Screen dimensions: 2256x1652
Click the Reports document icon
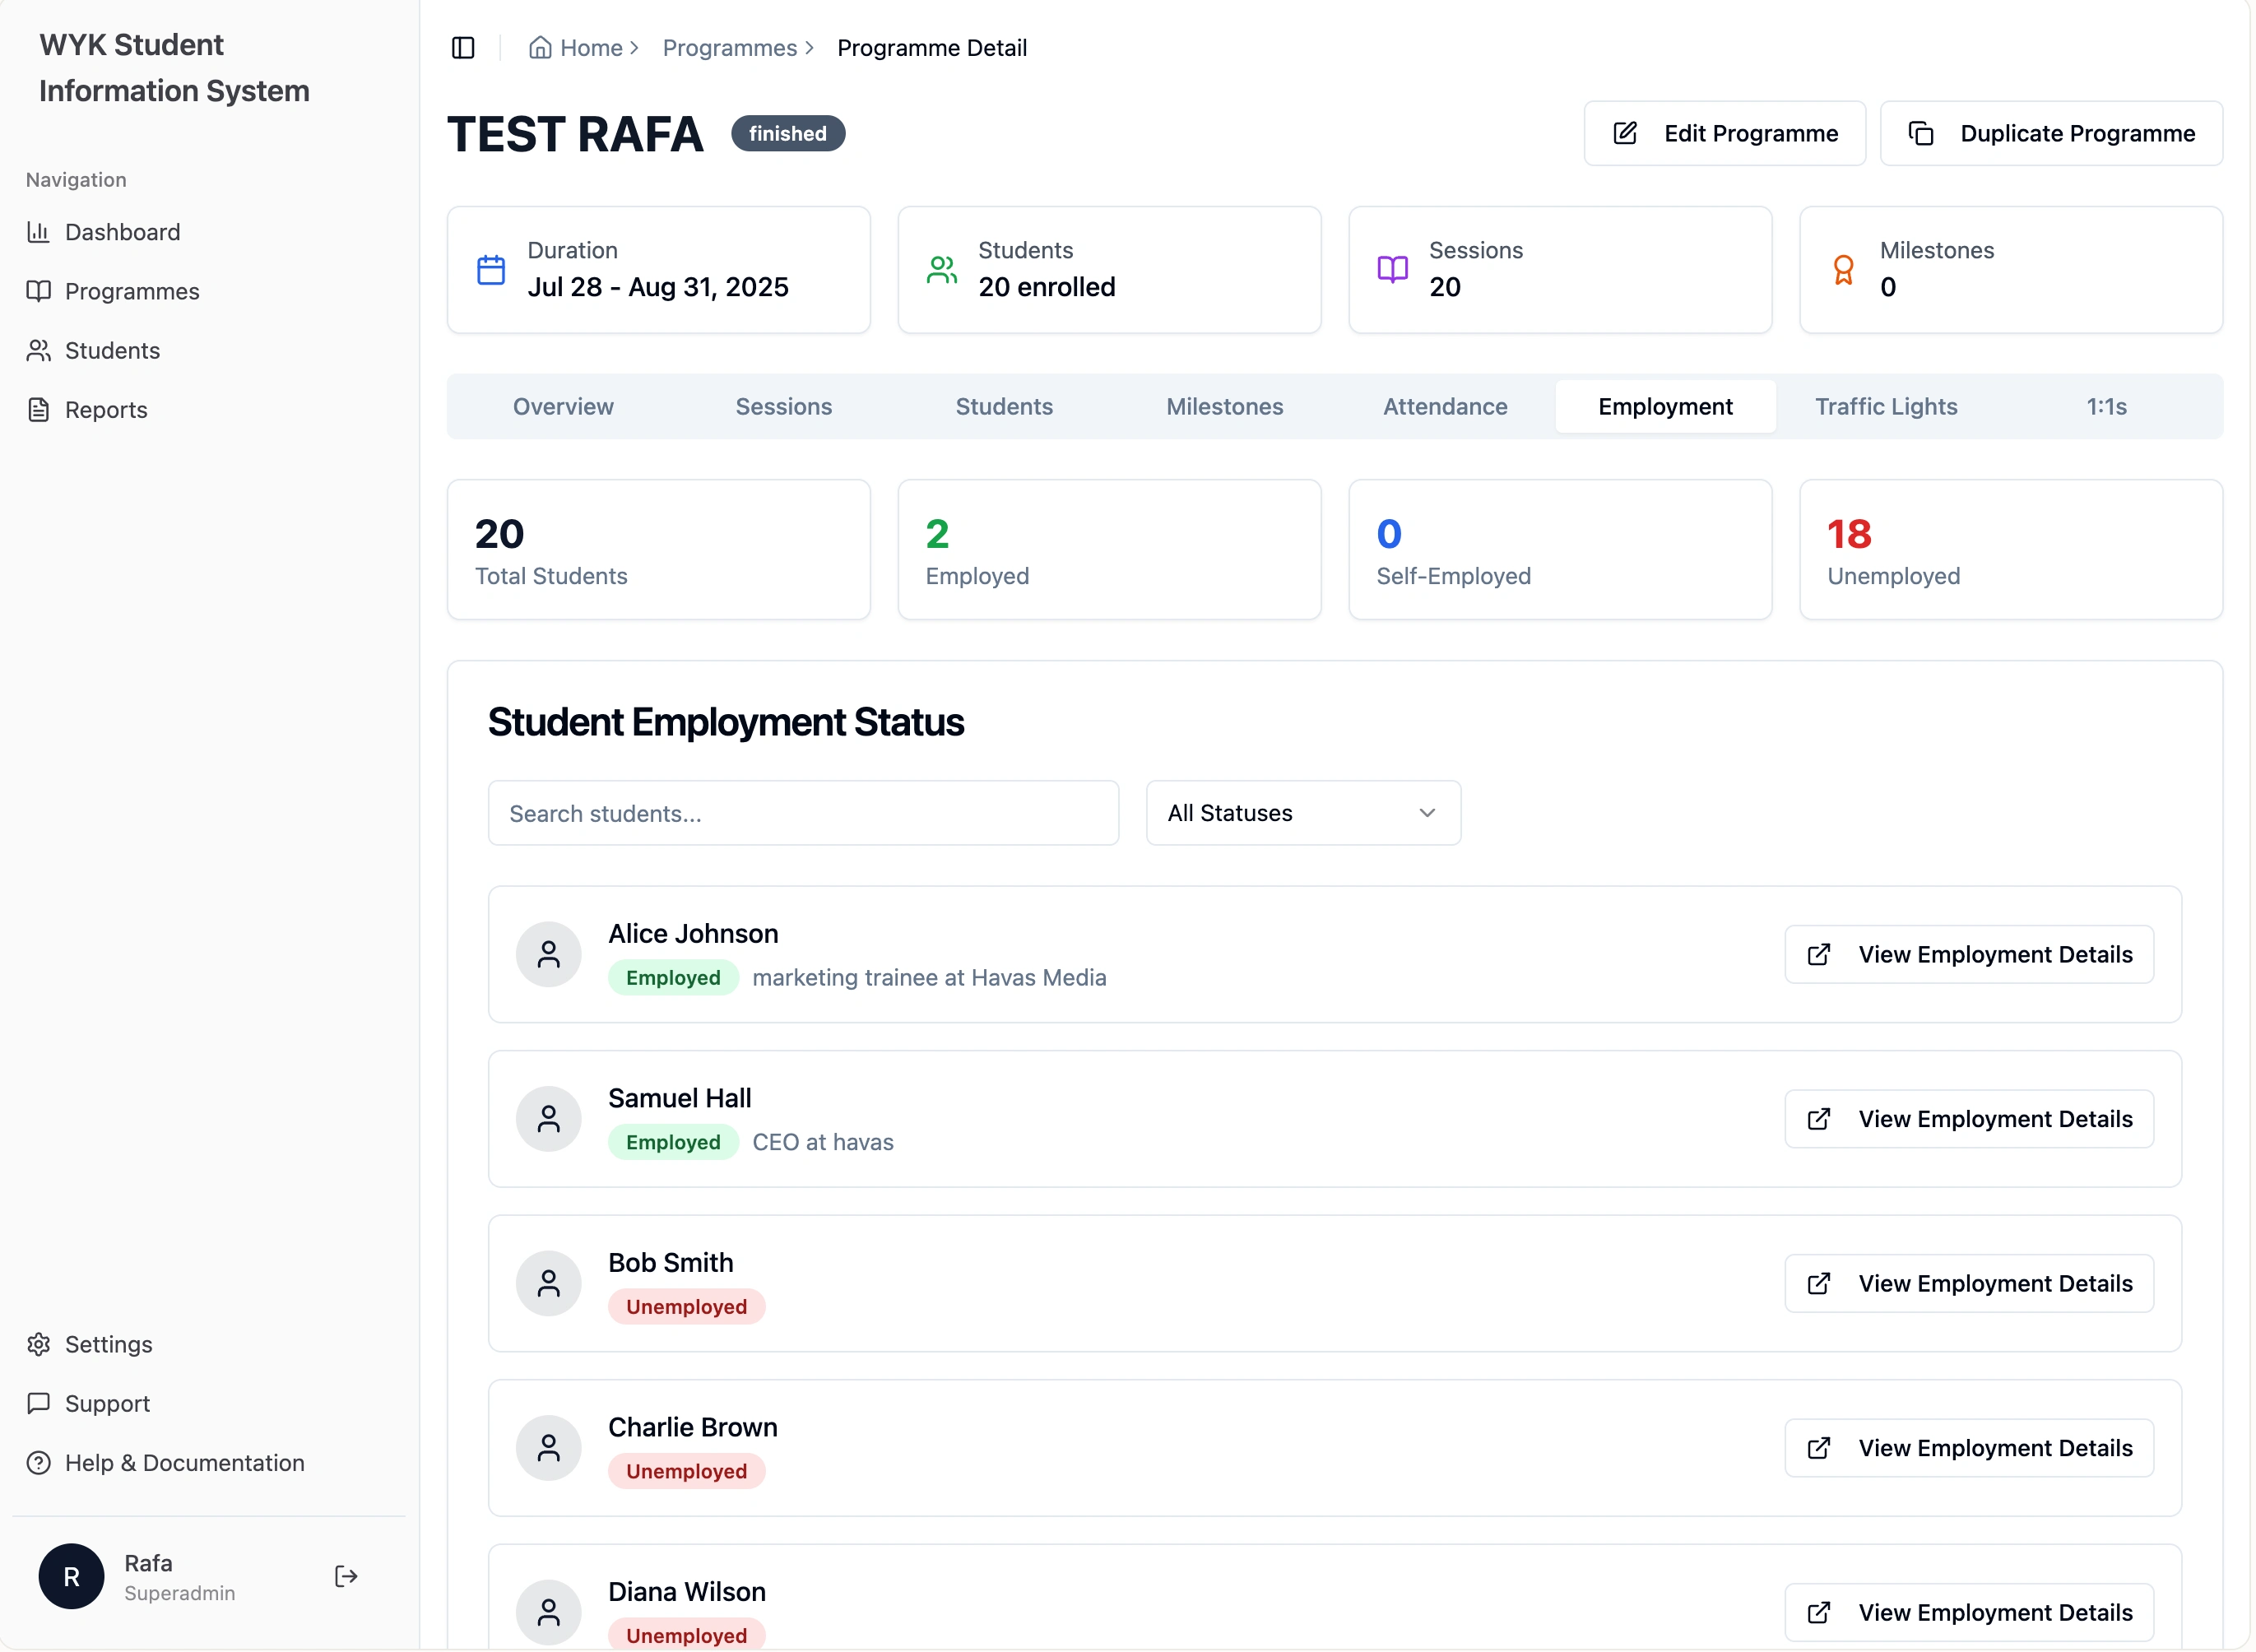coord(38,410)
